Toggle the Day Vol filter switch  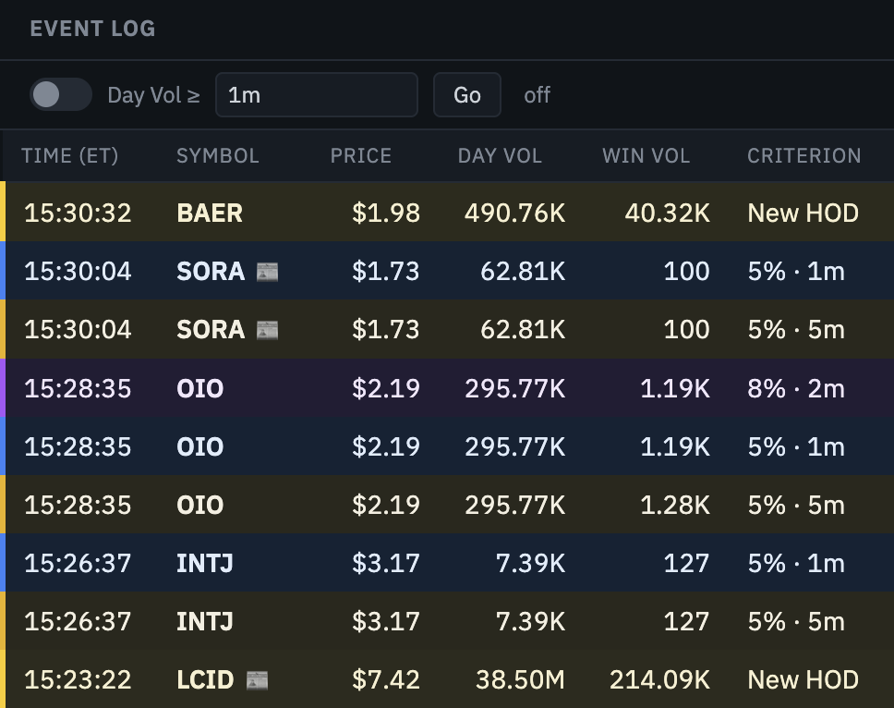60,94
